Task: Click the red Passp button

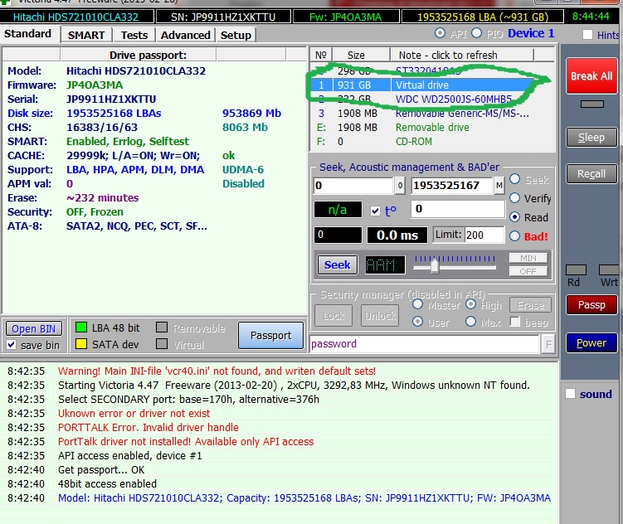Action: point(591,305)
